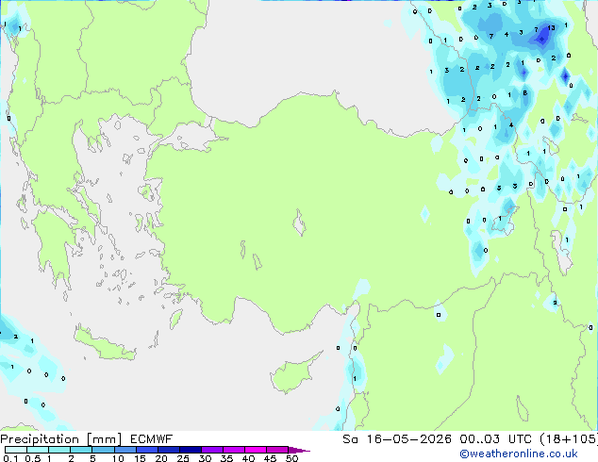The width and height of the screenshot is (598, 462).
Task: Select the 2–5 mm legend swatch
Action: click(x=81, y=450)
